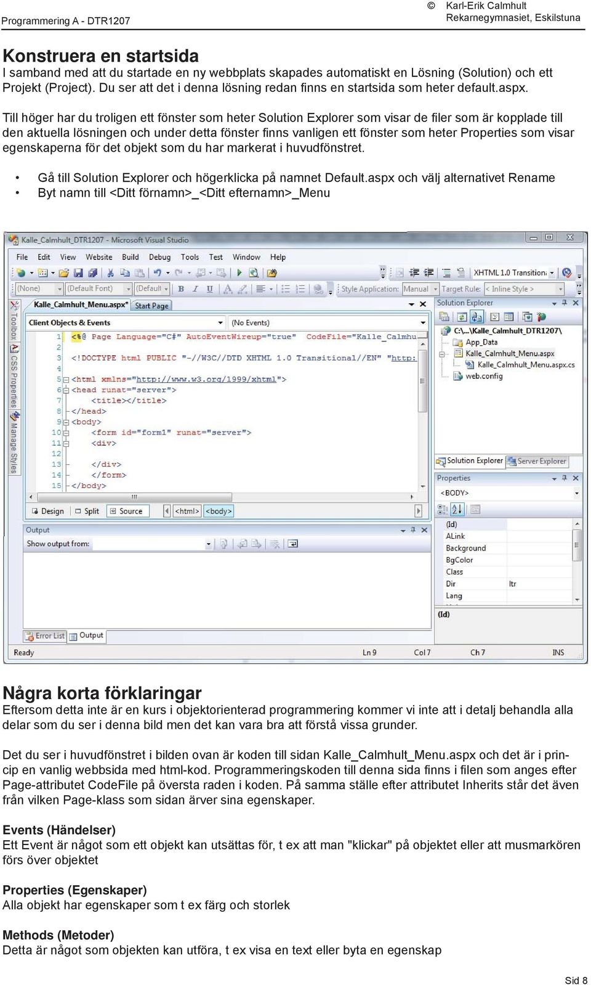Open the (Default Font) dropdown
Viewport: 591px width, 985px height.
click(129, 288)
